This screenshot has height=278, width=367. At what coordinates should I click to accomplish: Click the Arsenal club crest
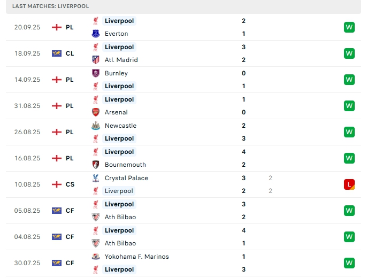click(96, 112)
